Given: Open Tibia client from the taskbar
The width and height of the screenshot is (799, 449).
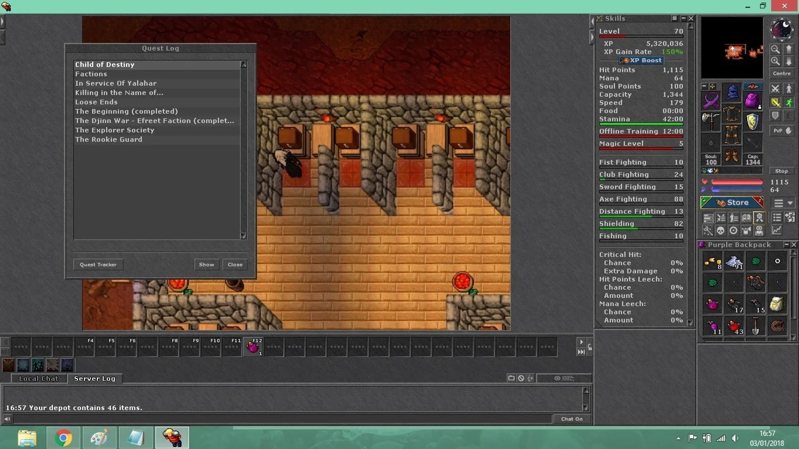Looking at the screenshot, I should pyautogui.click(x=172, y=438).
